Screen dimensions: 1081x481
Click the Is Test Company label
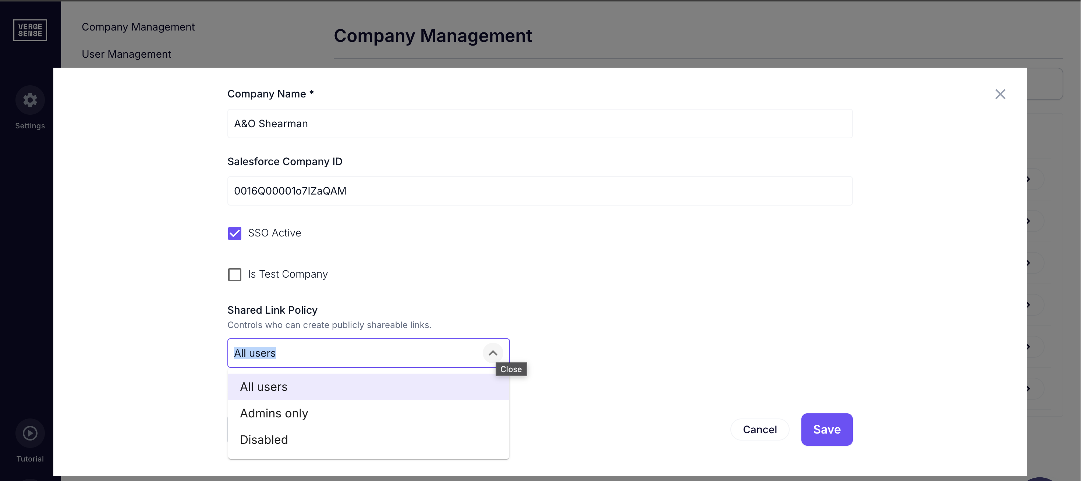coord(288,274)
